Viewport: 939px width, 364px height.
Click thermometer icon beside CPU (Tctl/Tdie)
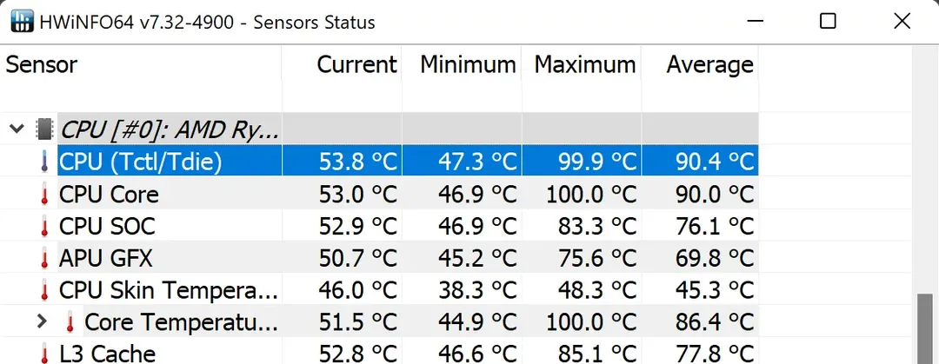coord(44,162)
